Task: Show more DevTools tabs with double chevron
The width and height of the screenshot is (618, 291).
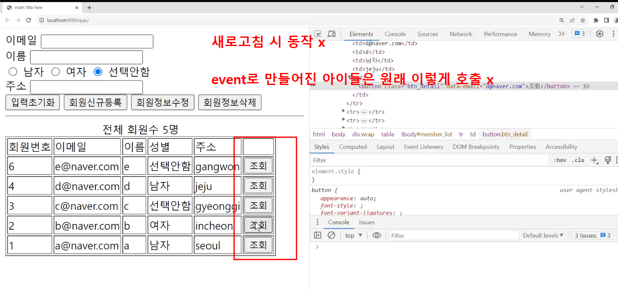Action: 561,34
